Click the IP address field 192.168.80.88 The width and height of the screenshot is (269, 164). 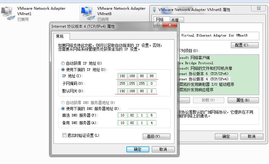[x=137, y=76]
